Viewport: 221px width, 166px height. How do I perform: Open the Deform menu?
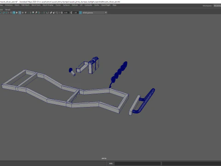pos(75,5)
